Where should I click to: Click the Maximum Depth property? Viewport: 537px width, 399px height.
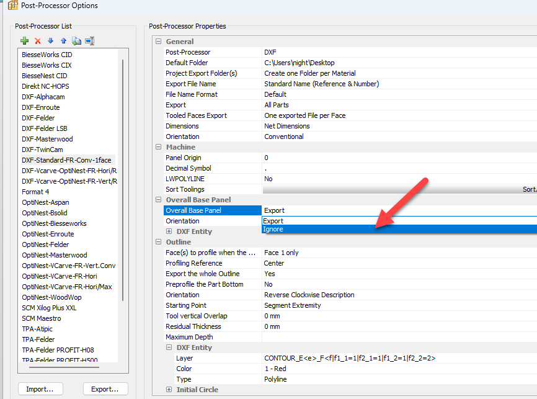point(189,338)
